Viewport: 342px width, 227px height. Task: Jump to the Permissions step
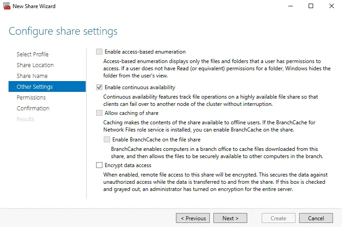[x=31, y=97]
